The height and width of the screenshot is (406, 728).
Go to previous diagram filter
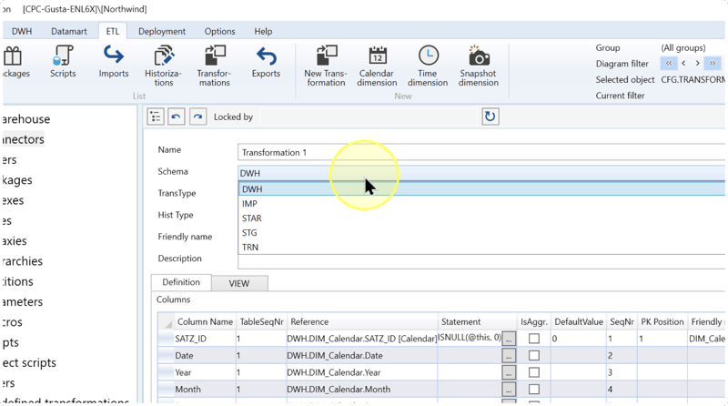[x=683, y=63]
